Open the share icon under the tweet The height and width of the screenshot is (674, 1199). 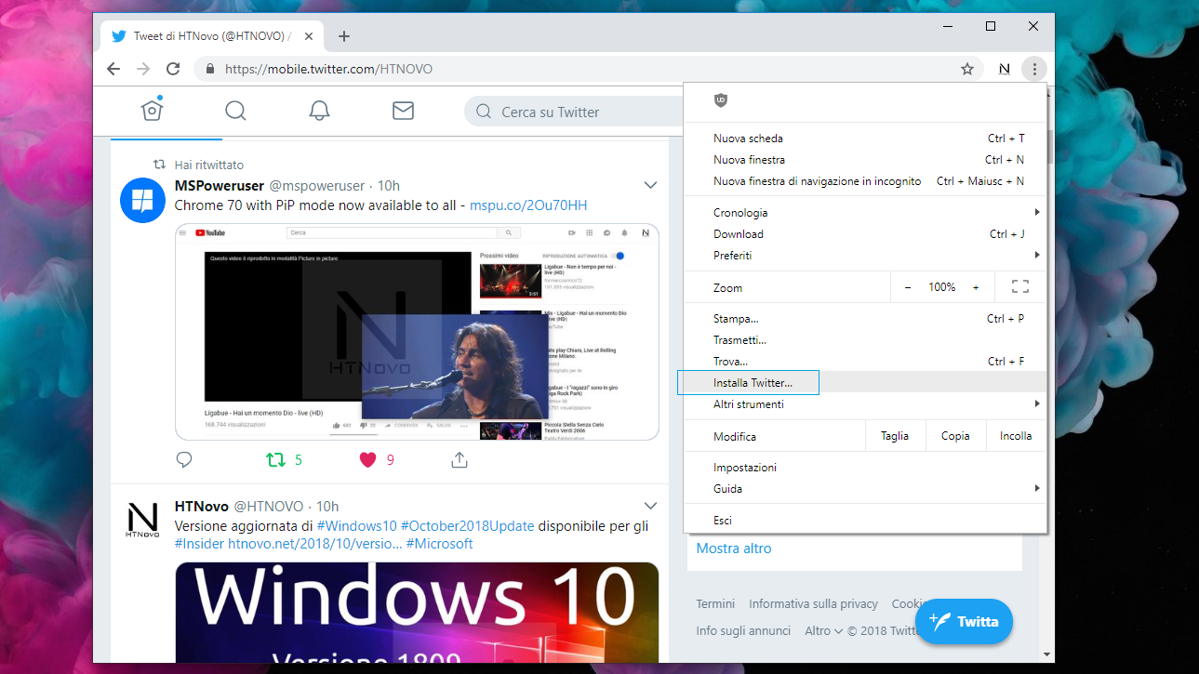[x=459, y=458]
